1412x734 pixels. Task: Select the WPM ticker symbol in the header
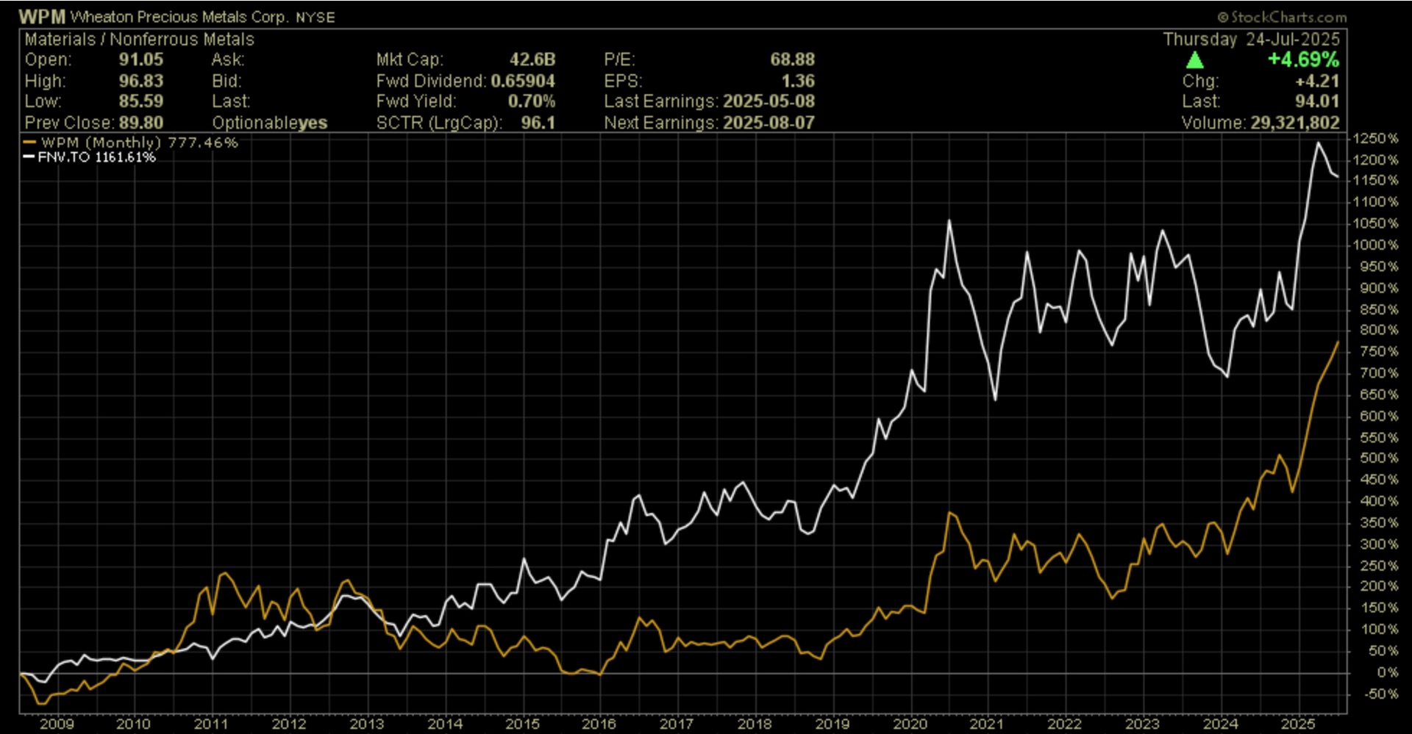pos(42,16)
